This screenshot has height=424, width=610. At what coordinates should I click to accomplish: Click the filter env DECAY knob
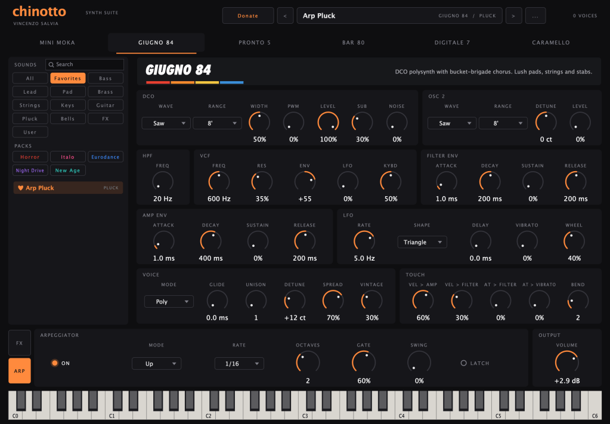point(490,181)
